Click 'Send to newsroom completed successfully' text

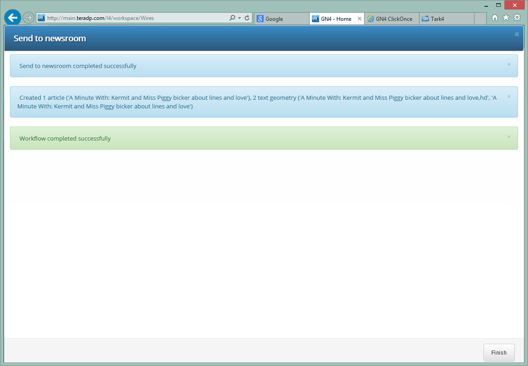(78, 66)
